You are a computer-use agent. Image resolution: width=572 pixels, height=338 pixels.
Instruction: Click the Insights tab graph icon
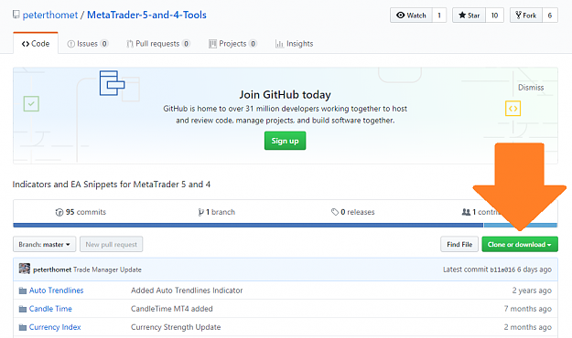point(279,44)
